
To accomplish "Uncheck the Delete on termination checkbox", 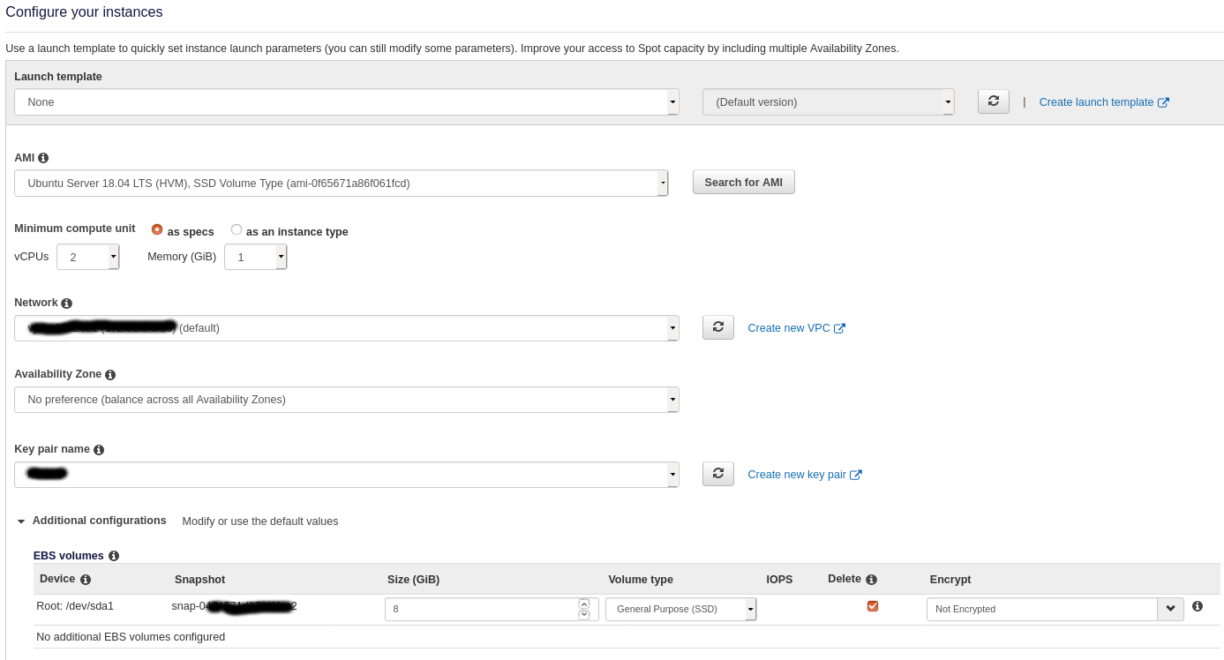I will tap(873, 606).
